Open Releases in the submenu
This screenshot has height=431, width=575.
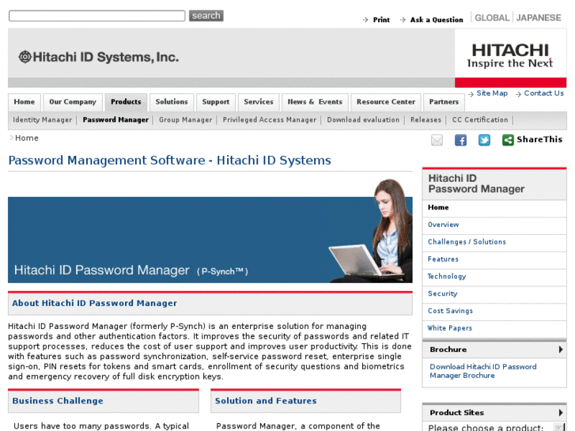[x=426, y=120]
